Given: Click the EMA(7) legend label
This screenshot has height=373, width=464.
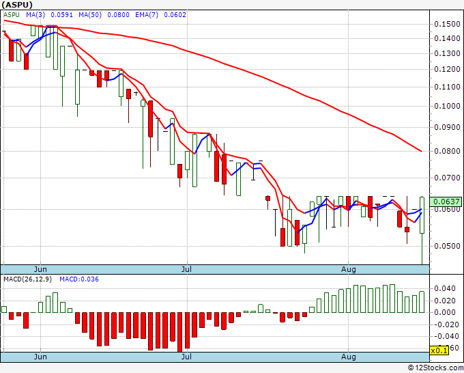Looking at the screenshot, I should (x=147, y=15).
